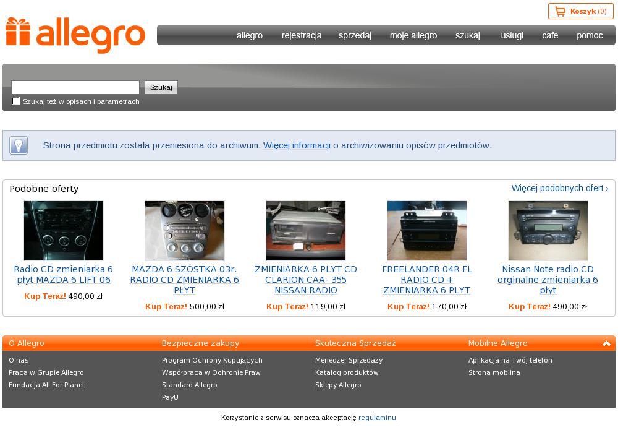
Task: Click Kup Teraz! for the 119,00 zł offer
Action: point(287,306)
